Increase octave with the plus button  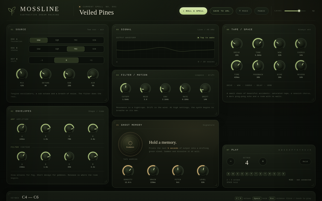click(x=263, y=162)
